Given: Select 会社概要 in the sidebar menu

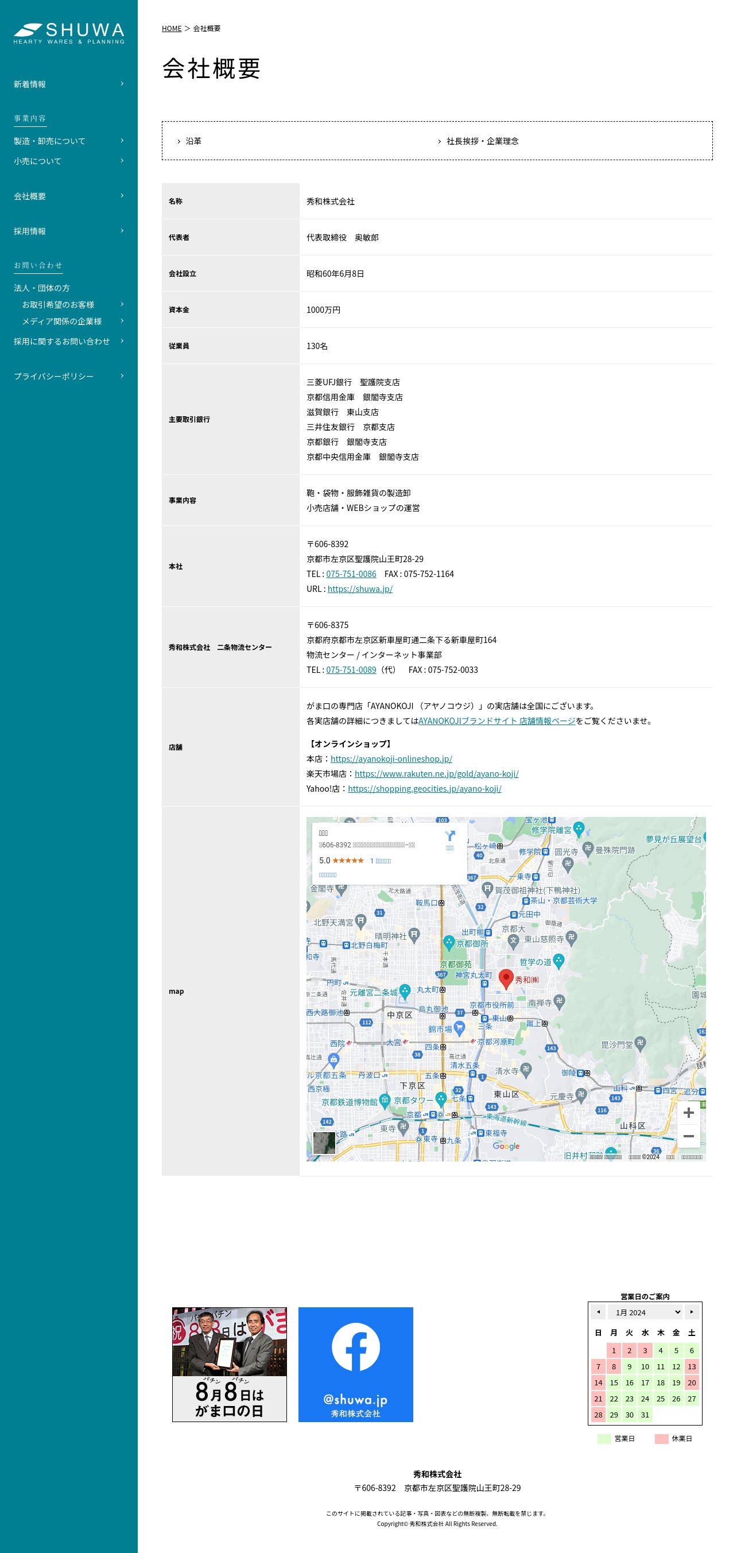Looking at the screenshot, I should (x=69, y=196).
